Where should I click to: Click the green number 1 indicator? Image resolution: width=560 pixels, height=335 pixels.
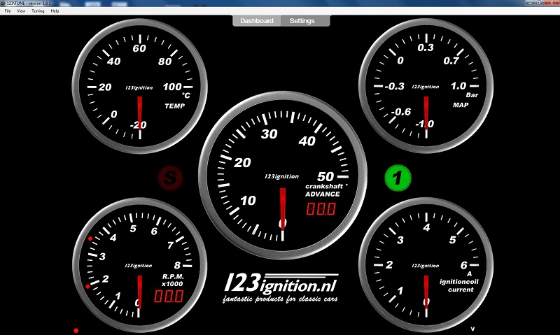(x=398, y=178)
